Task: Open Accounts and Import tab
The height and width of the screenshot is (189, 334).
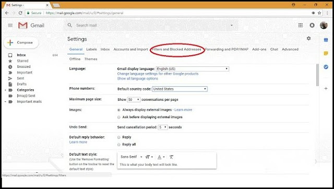Action: [130, 49]
